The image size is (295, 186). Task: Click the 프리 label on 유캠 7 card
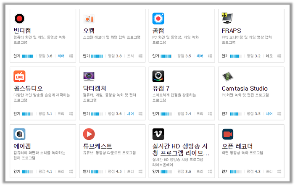click(200, 114)
